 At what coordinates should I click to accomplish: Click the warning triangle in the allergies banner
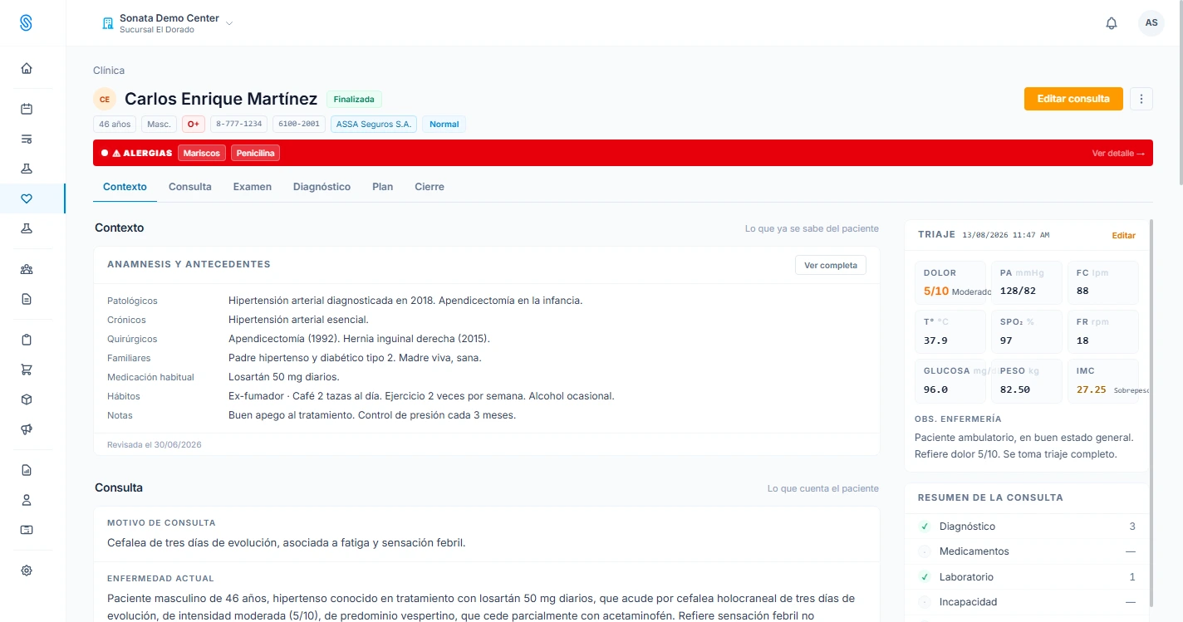[x=116, y=153]
